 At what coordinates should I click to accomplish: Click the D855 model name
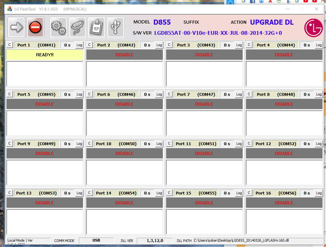click(162, 22)
